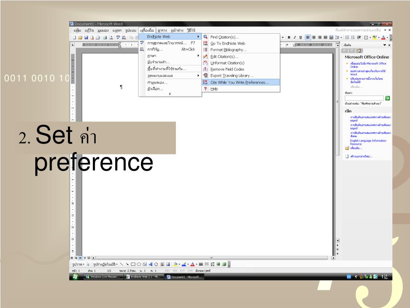410x308 pixels.
Task: Open Help in EndNote Web submenu
Action: click(241, 89)
